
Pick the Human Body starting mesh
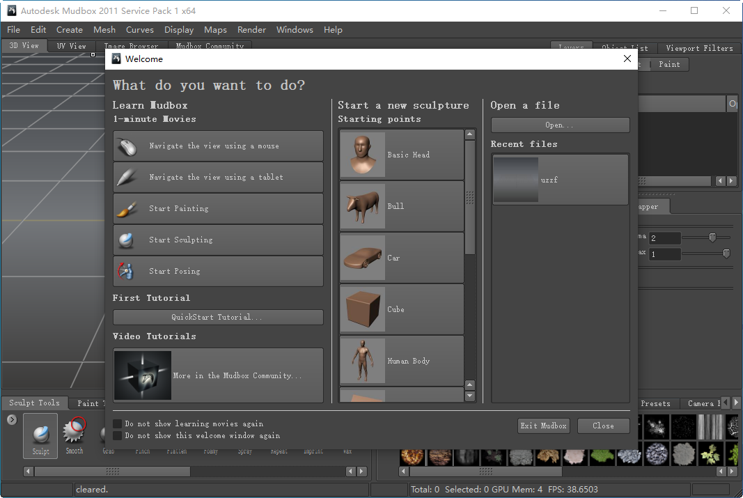click(401, 361)
